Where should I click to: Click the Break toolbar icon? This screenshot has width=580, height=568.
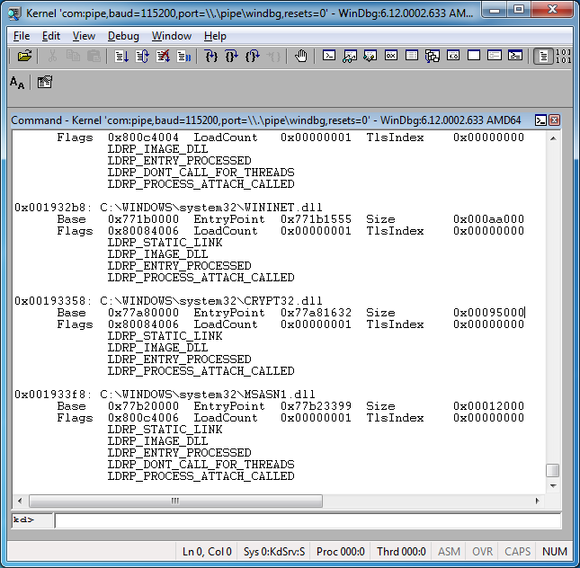[183, 56]
